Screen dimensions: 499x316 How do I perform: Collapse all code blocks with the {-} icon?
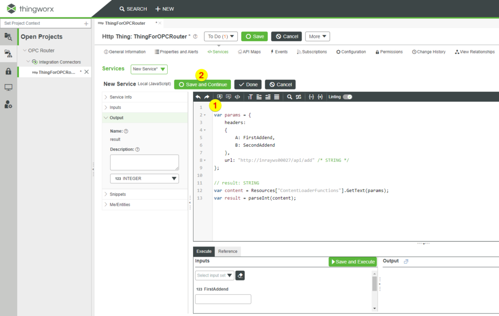point(311,97)
